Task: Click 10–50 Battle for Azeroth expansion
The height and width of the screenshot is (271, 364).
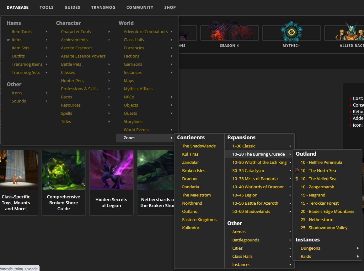Action: pyautogui.click(x=255, y=203)
